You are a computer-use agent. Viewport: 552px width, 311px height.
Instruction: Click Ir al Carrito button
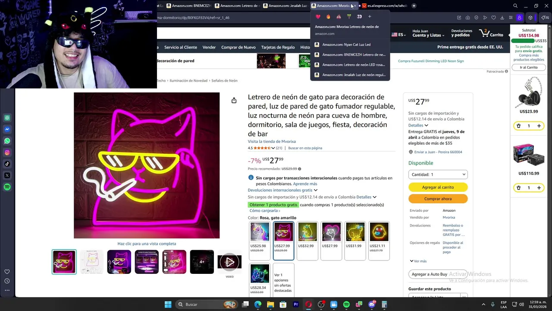point(529,67)
